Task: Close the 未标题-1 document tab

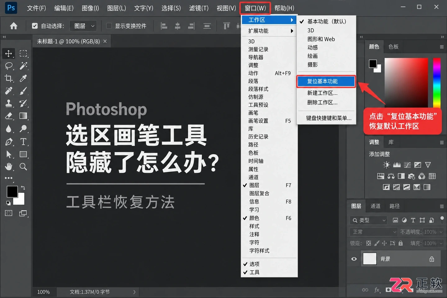Action: click(105, 41)
